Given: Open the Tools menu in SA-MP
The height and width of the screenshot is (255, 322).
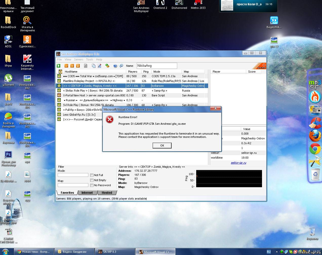Looking at the screenshot, I should click(x=90, y=59).
